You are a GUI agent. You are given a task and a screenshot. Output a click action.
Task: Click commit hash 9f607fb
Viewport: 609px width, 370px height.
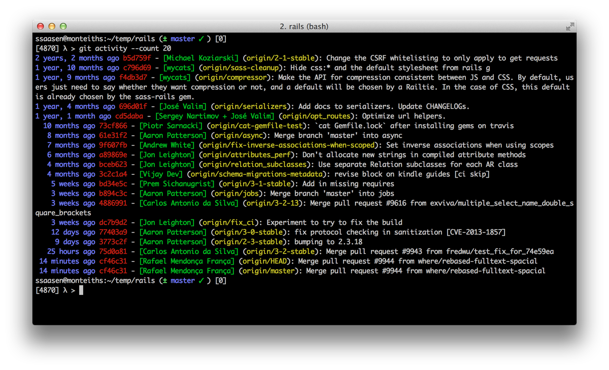pos(113,145)
